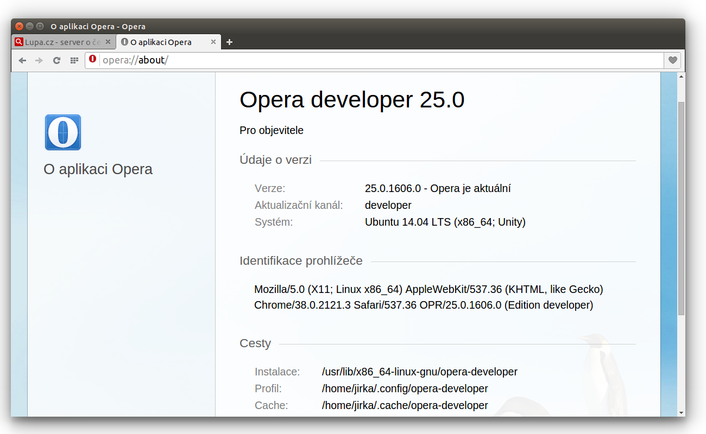
Task: Bookmark the page with the heart icon
Action: tap(672, 60)
